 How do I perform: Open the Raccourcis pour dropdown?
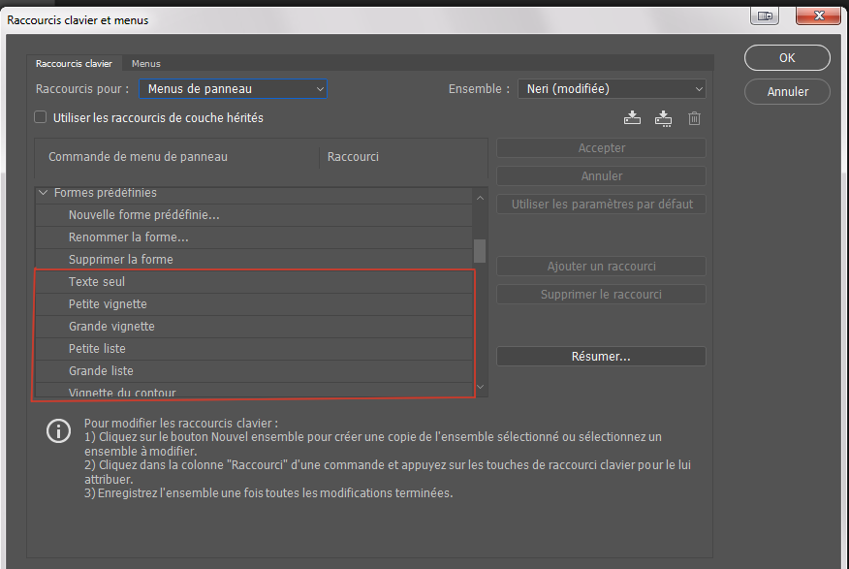point(233,89)
